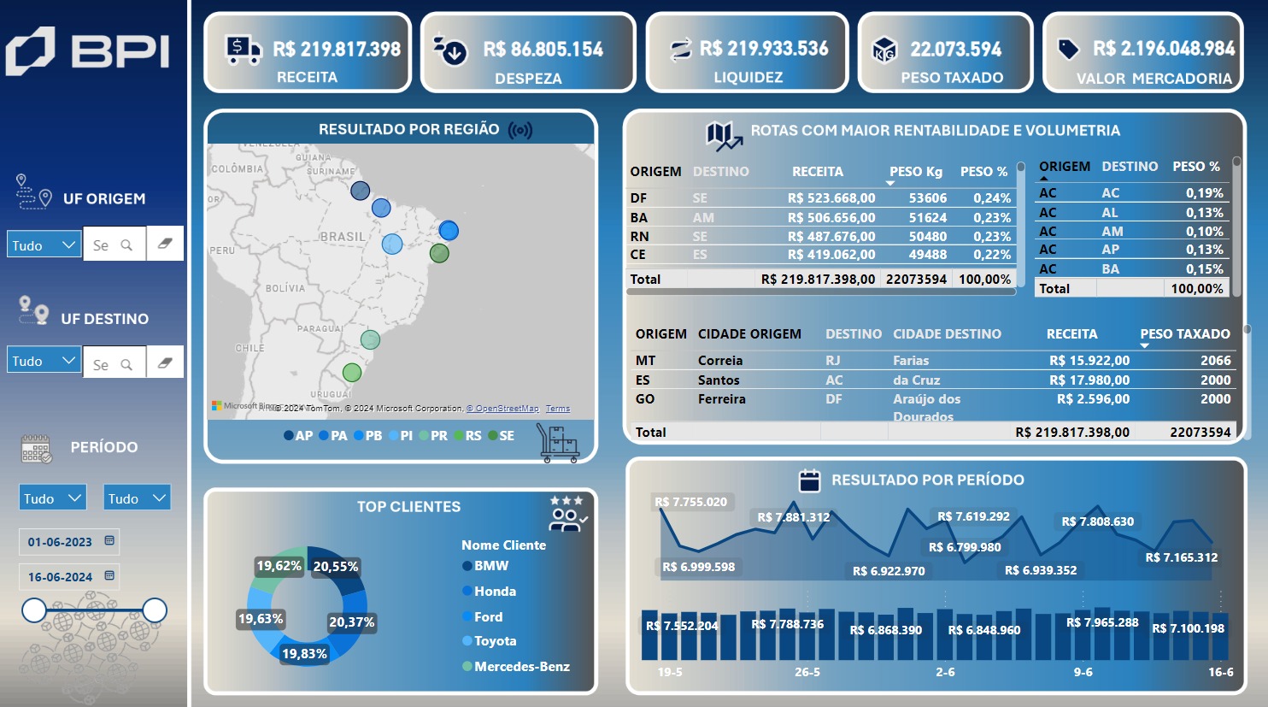
Task: Click the broadcast icon beside Resultado por Região
Action: click(x=520, y=130)
